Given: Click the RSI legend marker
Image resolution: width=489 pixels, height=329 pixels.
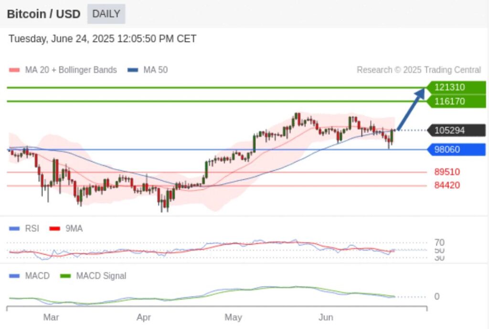Looking at the screenshot, I should pyautogui.click(x=14, y=229).
